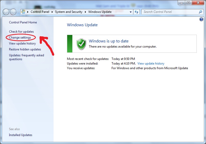
Task: Click 'Today at 9:50 PM' text
Action: pyautogui.click(x=123, y=59)
